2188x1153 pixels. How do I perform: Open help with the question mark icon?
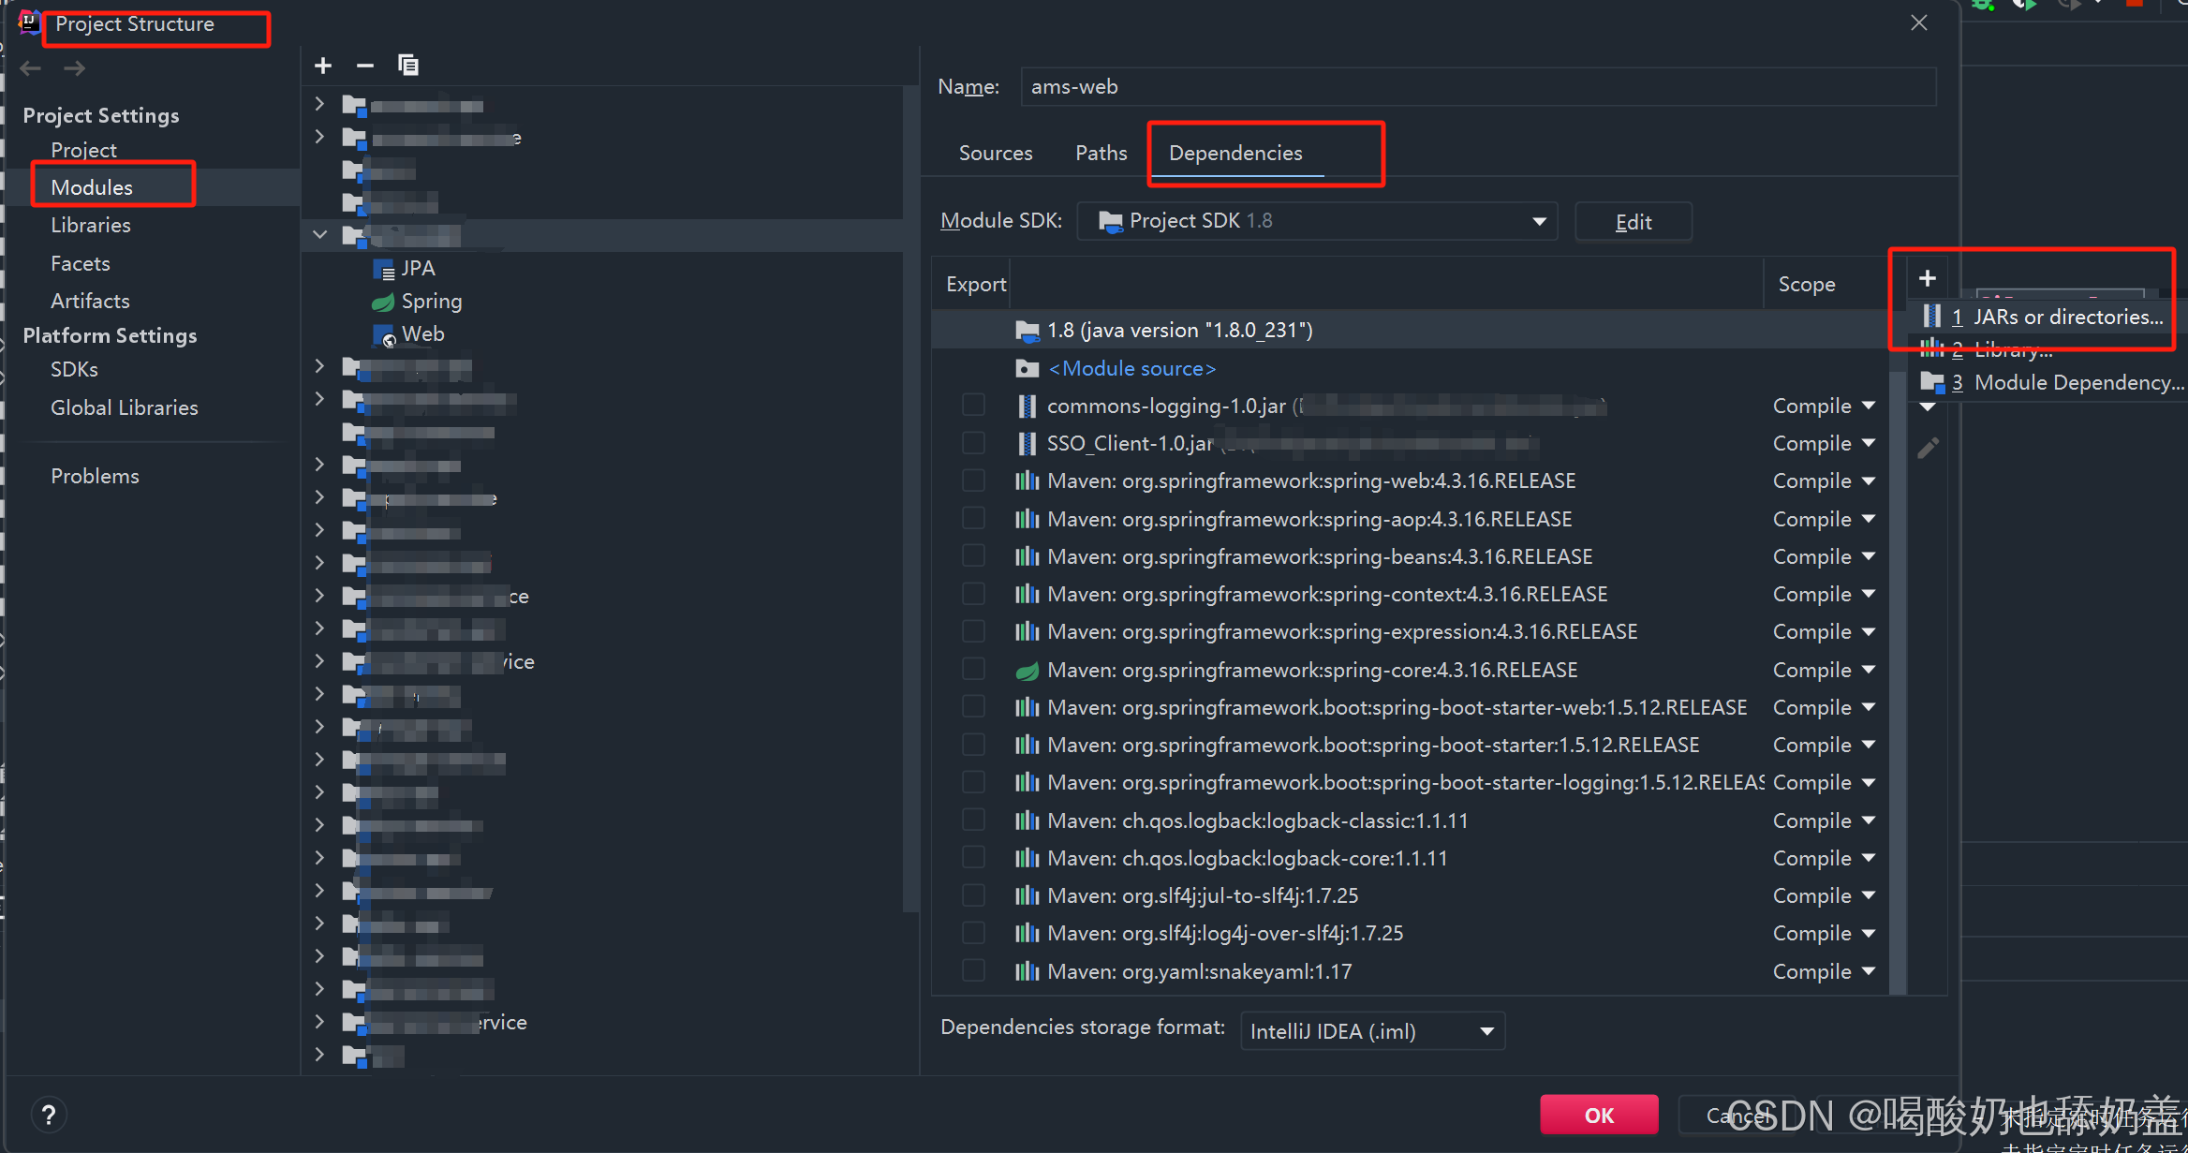click(x=49, y=1115)
